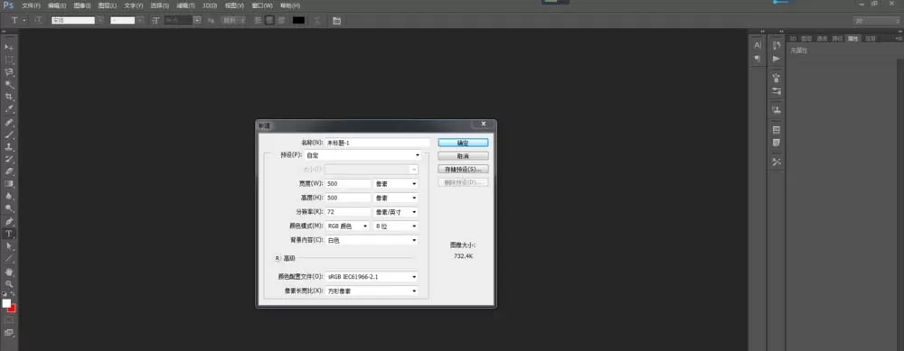Select the Dodge tool

click(x=9, y=208)
